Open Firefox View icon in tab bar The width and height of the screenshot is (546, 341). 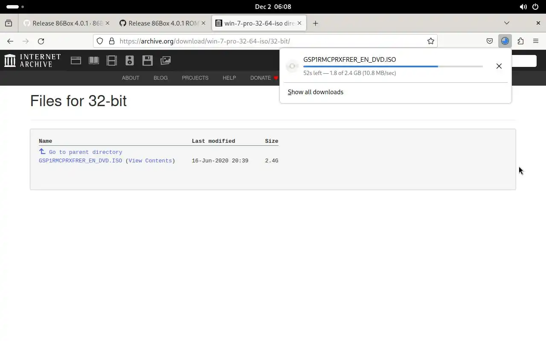[9, 23]
